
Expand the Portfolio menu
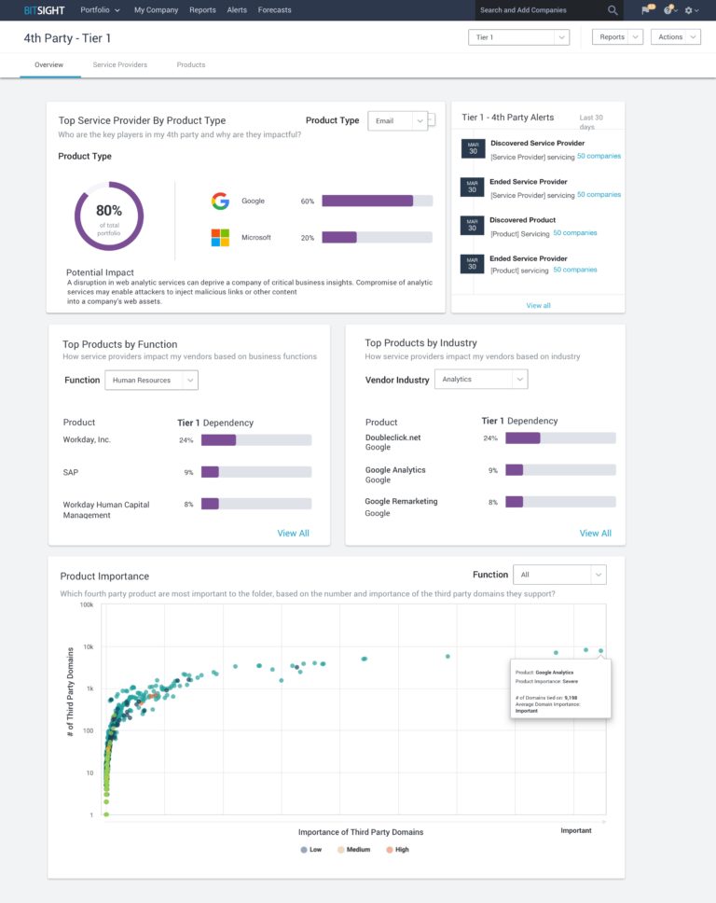(x=100, y=10)
